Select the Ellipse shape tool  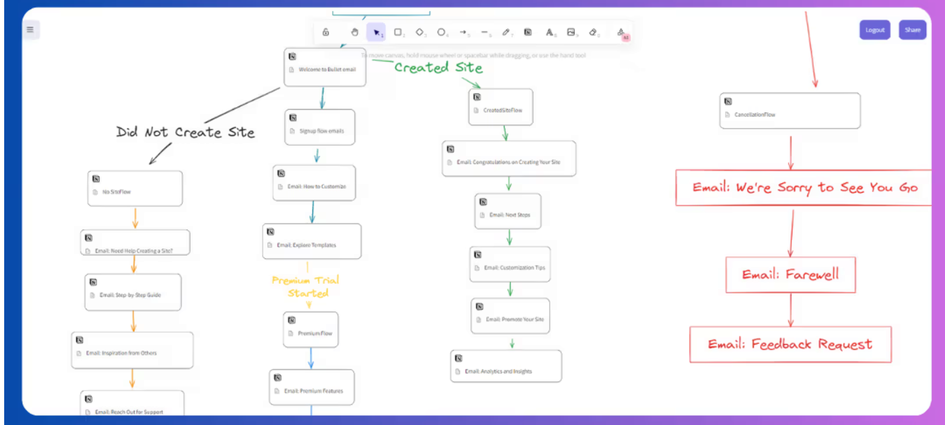coord(442,32)
